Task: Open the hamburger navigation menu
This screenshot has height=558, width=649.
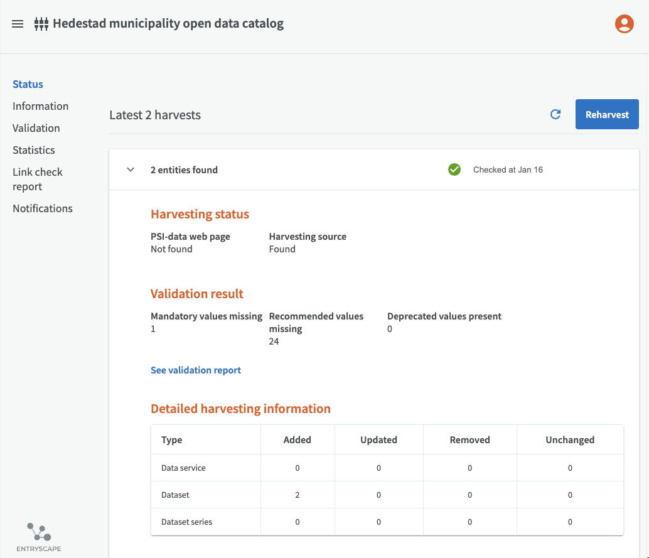Action: point(18,24)
